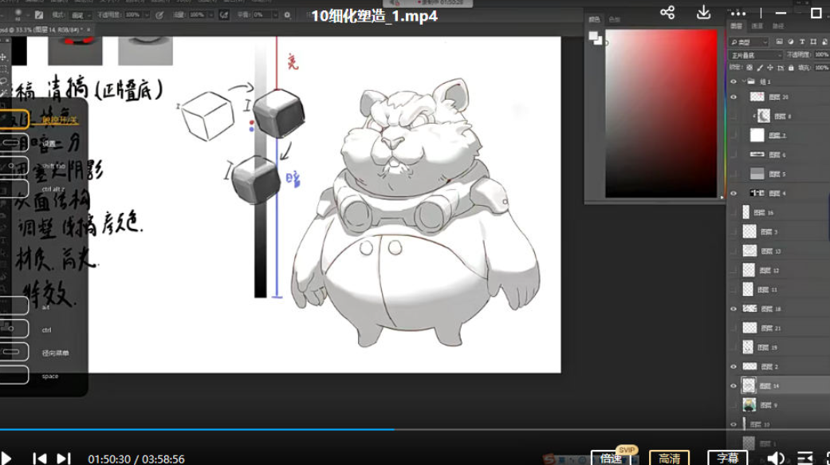Click the red color picker field
Screen dimensions: 830x465
click(x=661, y=113)
